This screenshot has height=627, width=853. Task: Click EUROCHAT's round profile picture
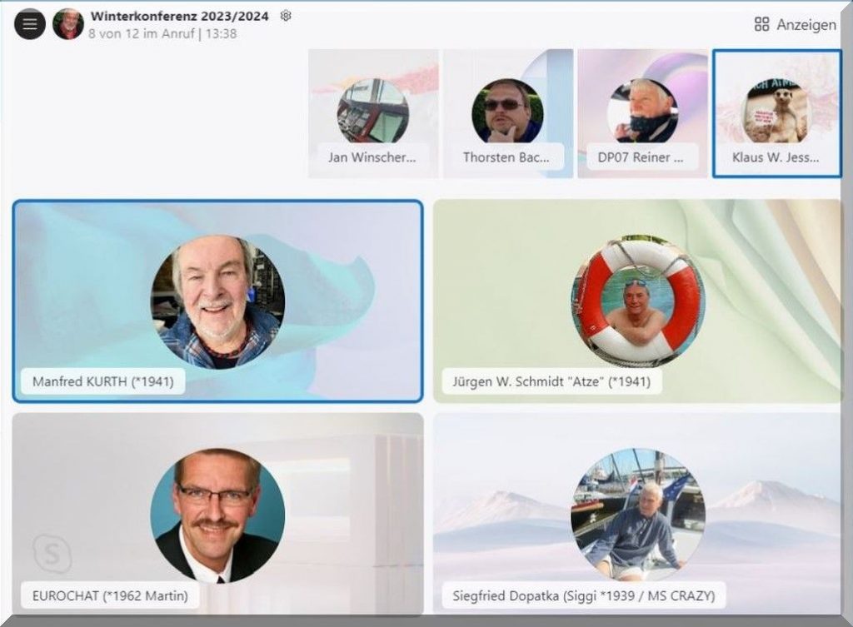[x=217, y=515]
